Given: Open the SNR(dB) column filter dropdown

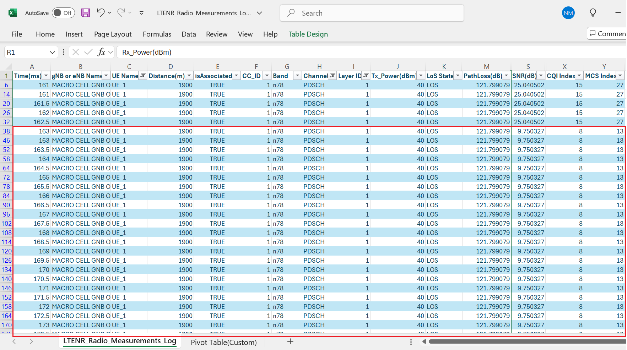Looking at the screenshot, I should [x=541, y=76].
